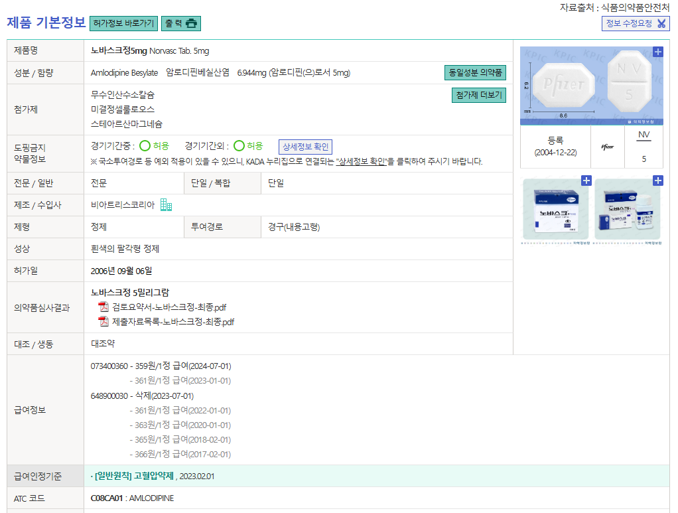Follow the underlined 상세정보 확인 link in notice
The width and height of the screenshot is (678, 513).
coord(361,161)
